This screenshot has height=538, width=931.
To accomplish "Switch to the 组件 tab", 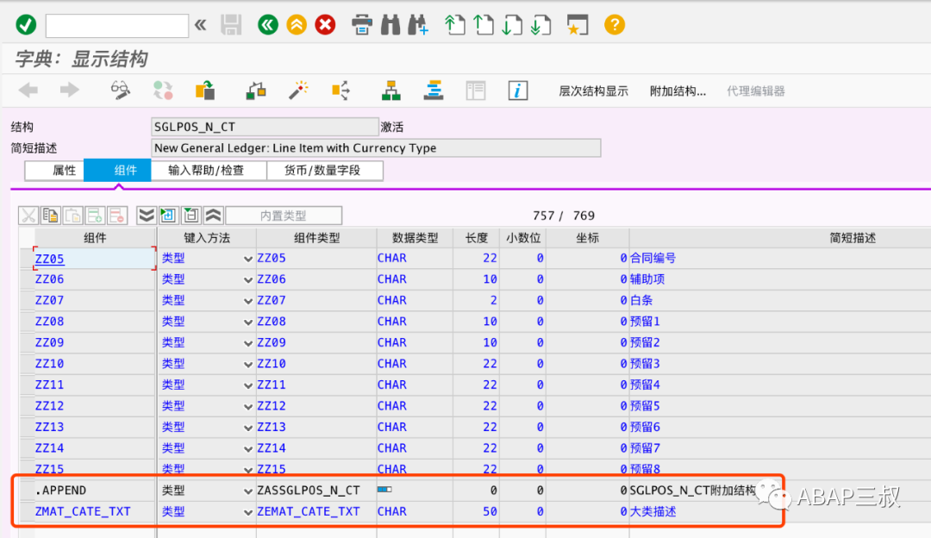I will pos(117,171).
